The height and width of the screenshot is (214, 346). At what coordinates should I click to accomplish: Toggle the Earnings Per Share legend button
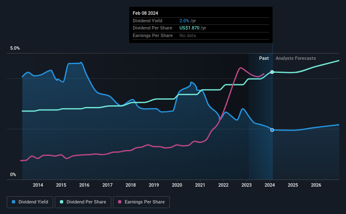tap(141, 202)
